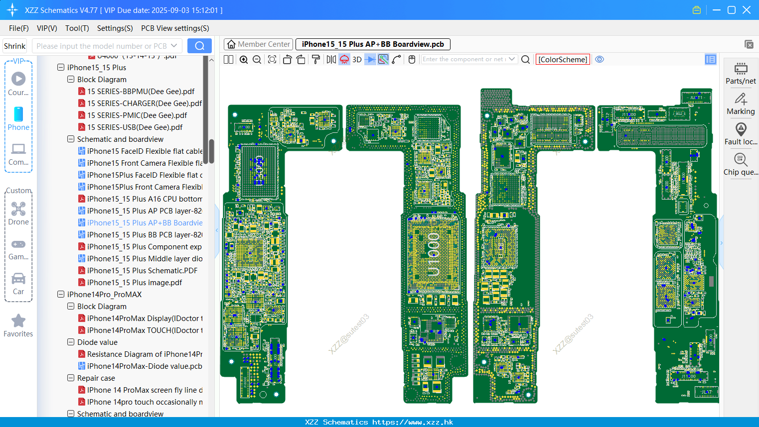
Task: Open the component or net dropdown arrow
Action: coord(512,59)
